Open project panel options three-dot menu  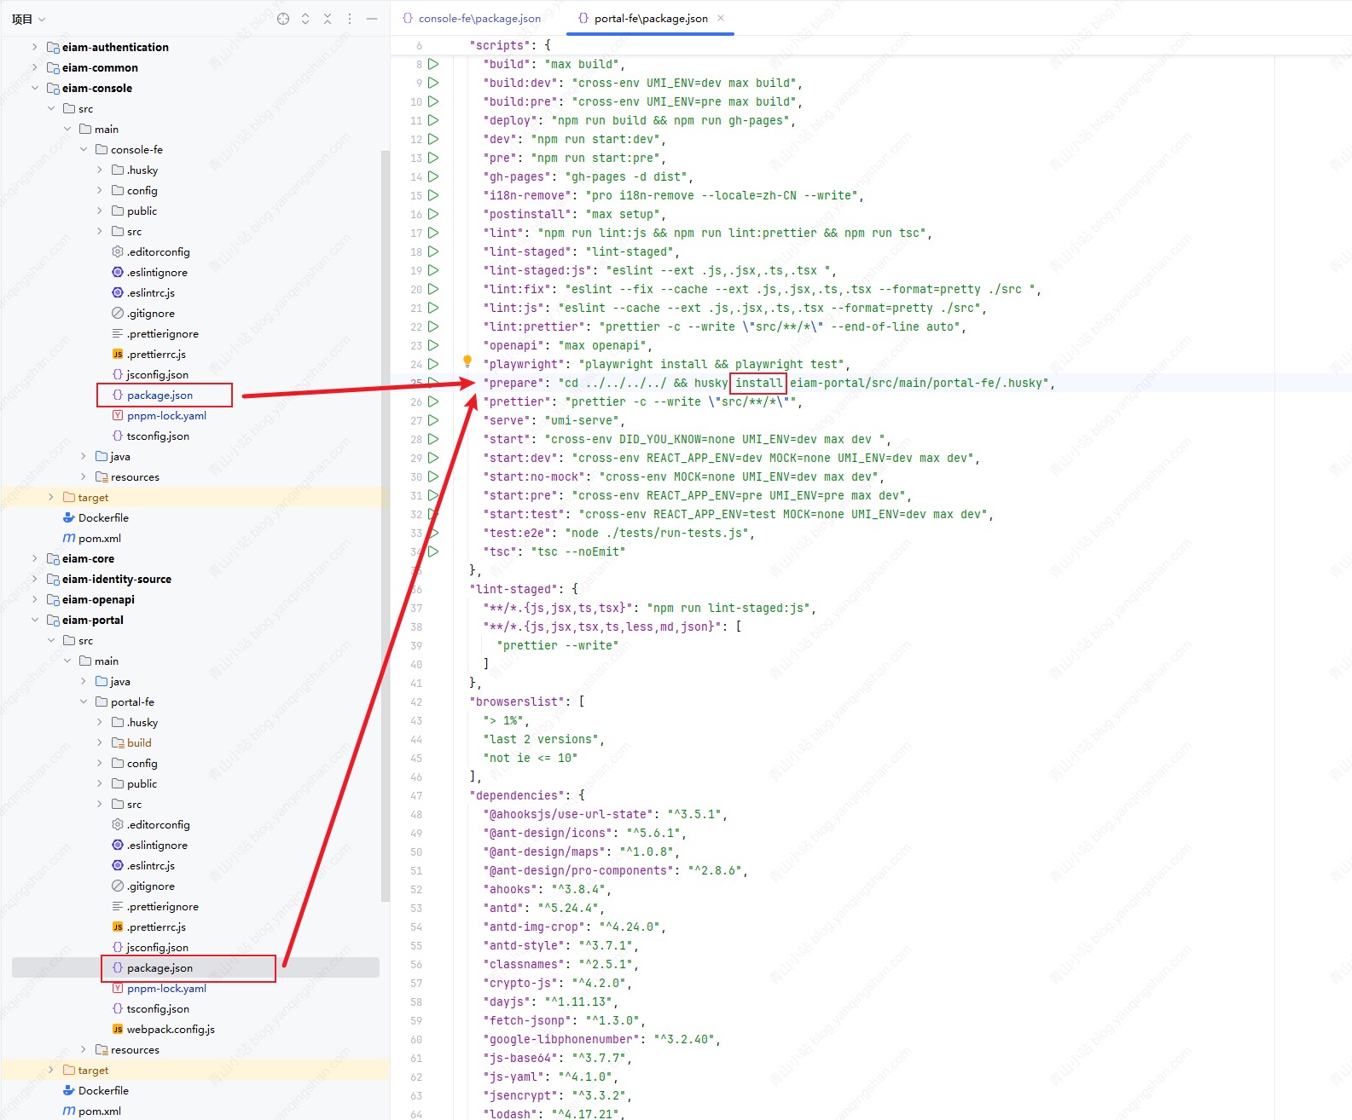pyautogui.click(x=350, y=19)
